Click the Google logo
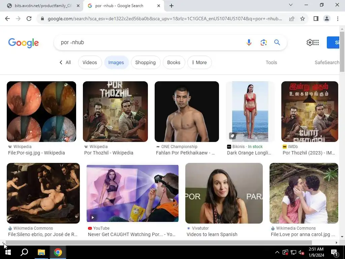 pyautogui.click(x=23, y=43)
